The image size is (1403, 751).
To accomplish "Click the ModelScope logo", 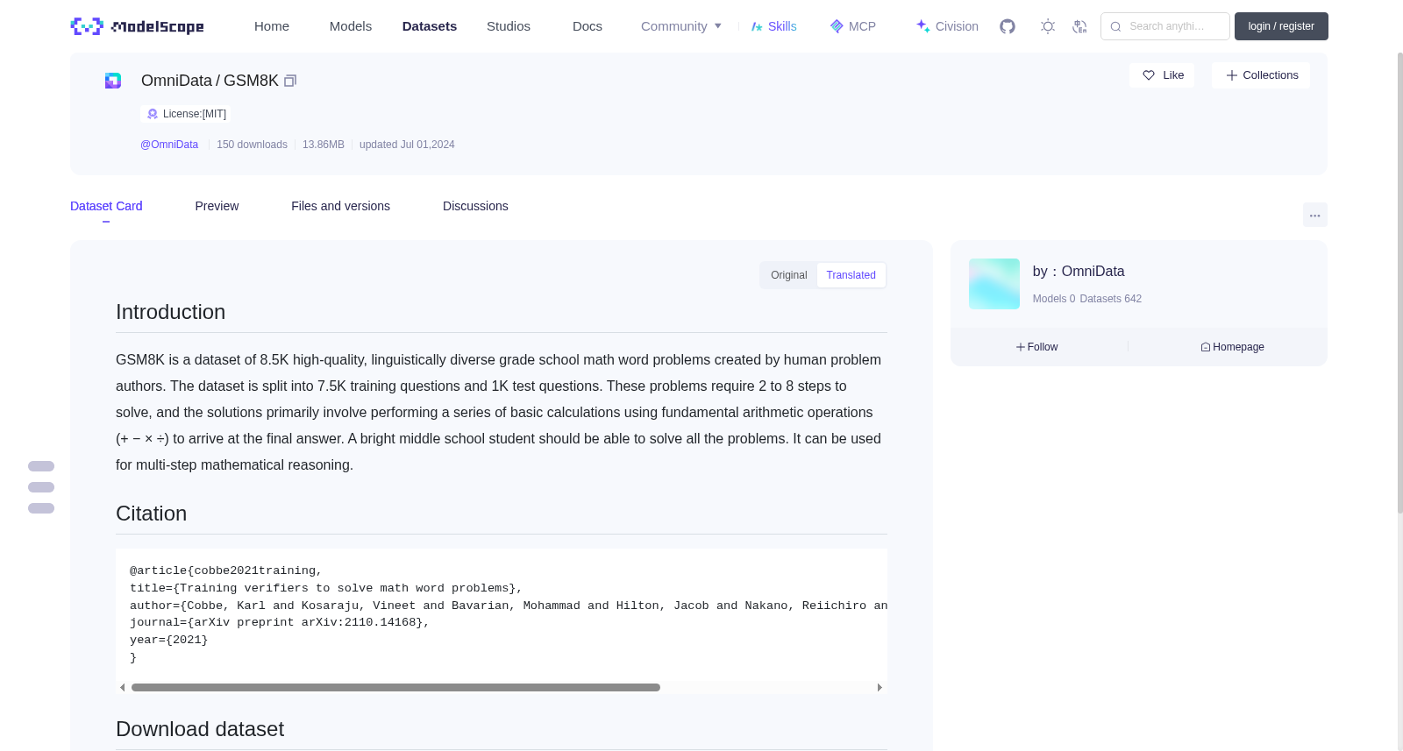I will [x=137, y=26].
